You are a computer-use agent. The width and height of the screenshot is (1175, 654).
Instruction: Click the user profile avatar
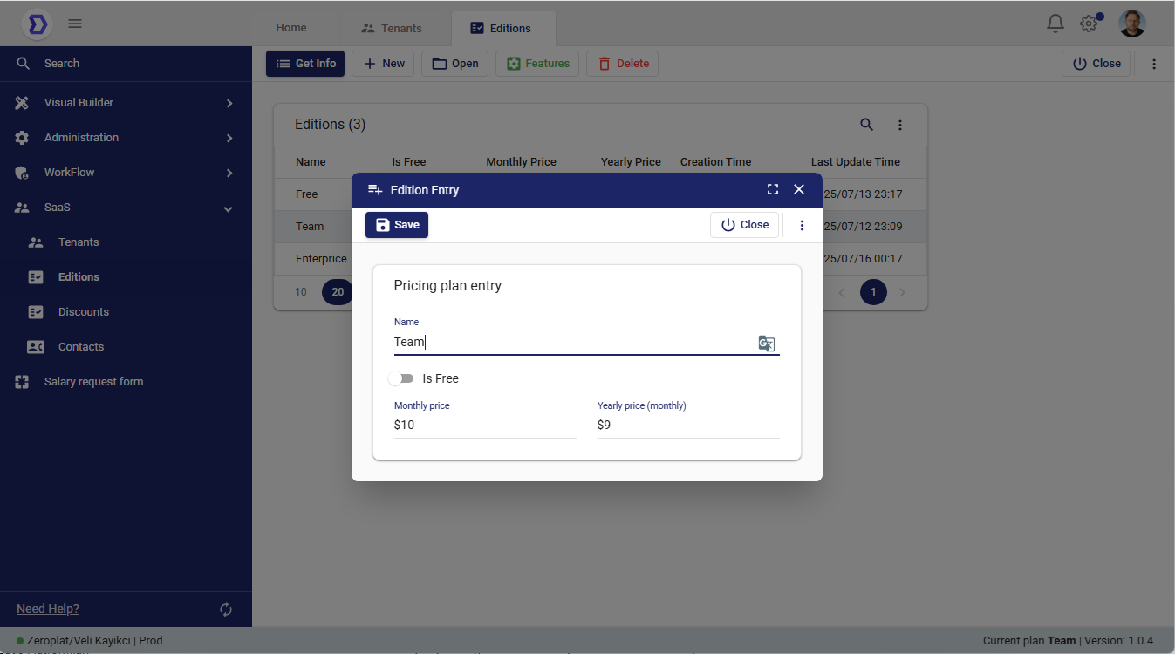pyautogui.click(x=1132, y=24)
